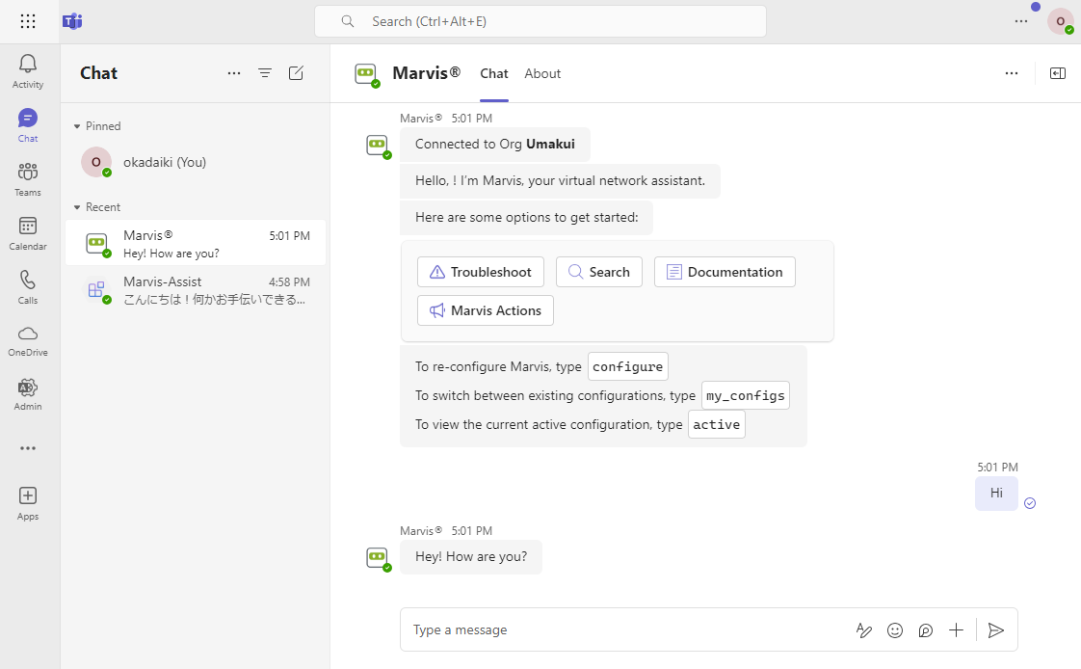This screenshot has width=1081, height=669.
Task: Open Calls from the left rail
Action: click(x=28, y=286)
